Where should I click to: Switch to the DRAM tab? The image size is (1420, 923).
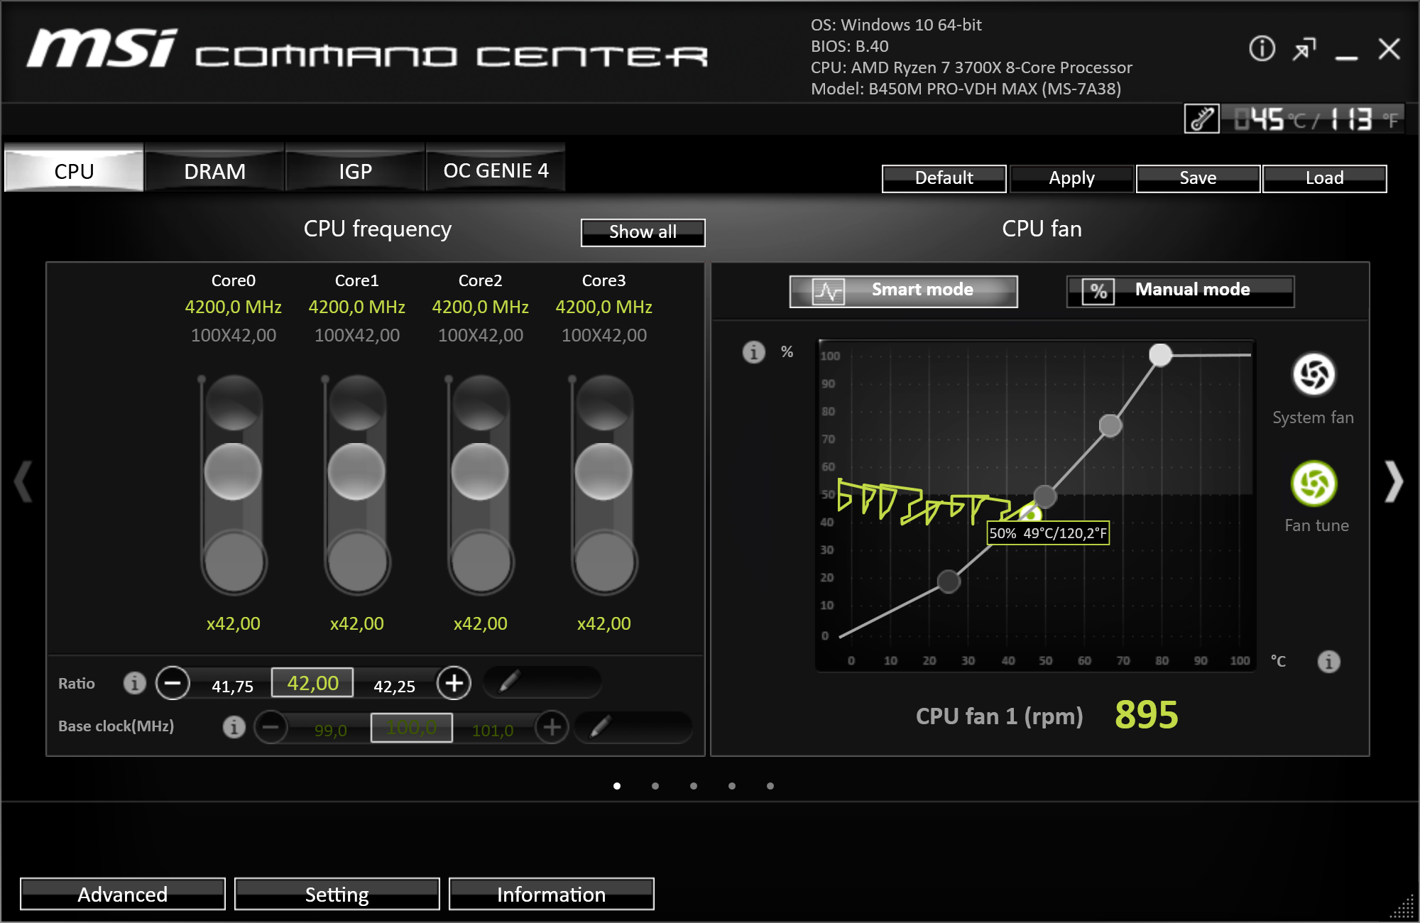tap(214, 170)
